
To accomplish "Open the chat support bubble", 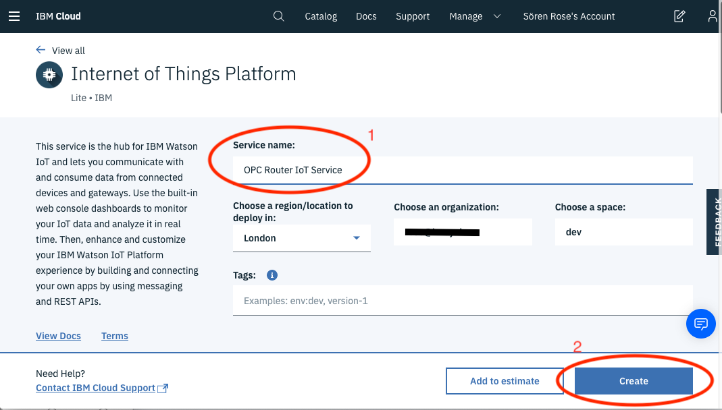I will pyautogui.click(x=700, y=324).
